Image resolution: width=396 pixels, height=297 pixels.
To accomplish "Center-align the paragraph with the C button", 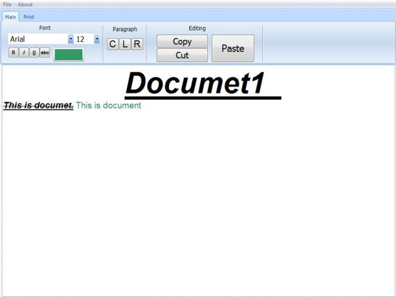I will point(112,44).
